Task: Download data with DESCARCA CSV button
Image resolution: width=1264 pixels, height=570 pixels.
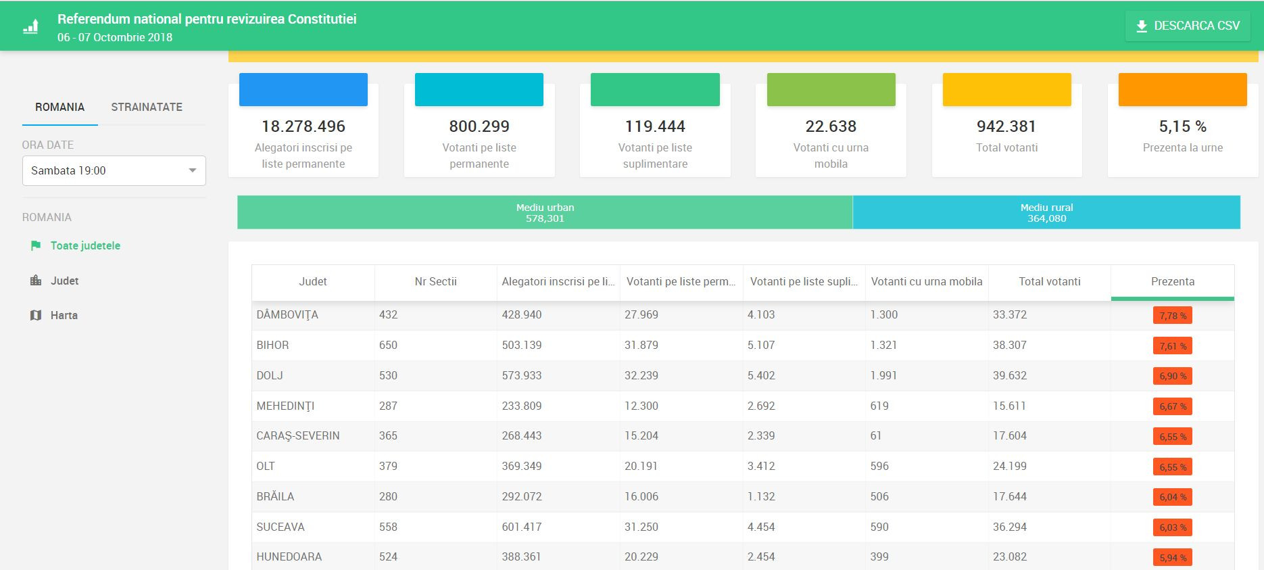Action: [x=1188, y=26]
